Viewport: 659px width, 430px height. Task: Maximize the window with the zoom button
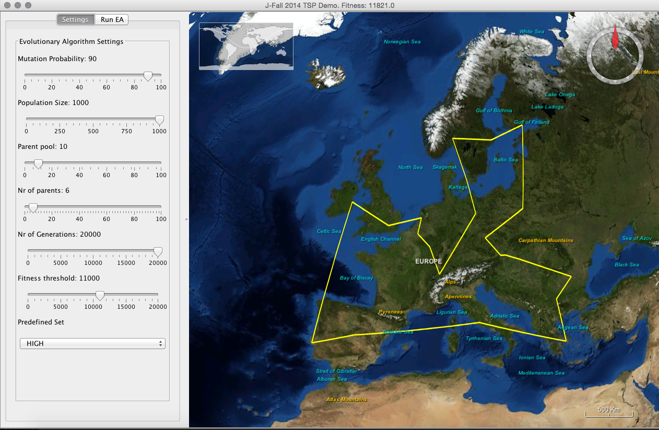(x=27, y=5)
